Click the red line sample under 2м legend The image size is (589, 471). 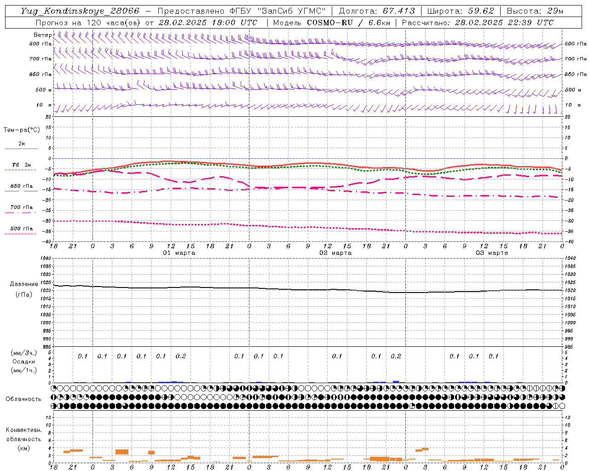(21, 149)
